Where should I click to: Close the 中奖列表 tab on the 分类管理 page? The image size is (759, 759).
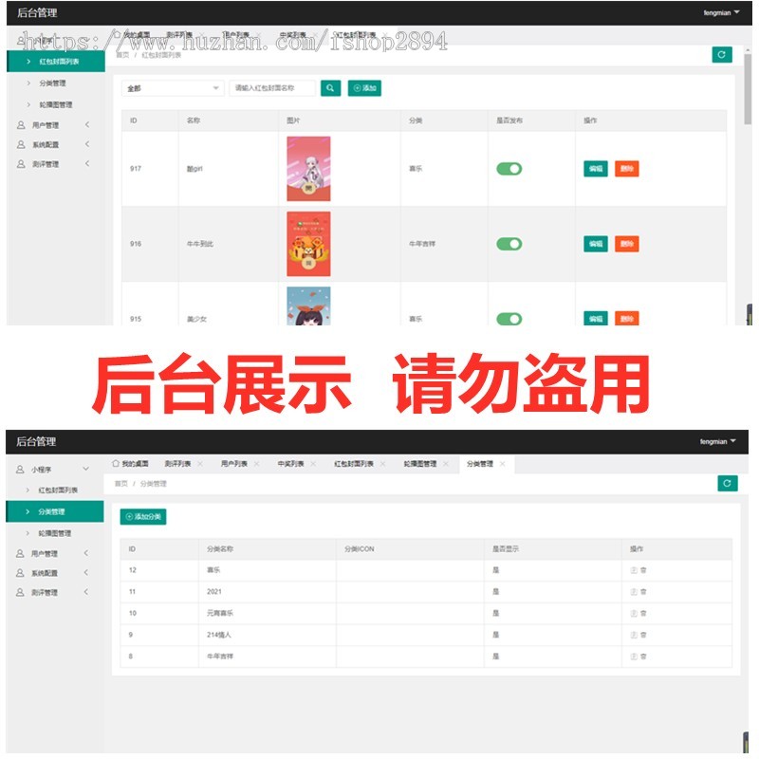coord(313,464)
